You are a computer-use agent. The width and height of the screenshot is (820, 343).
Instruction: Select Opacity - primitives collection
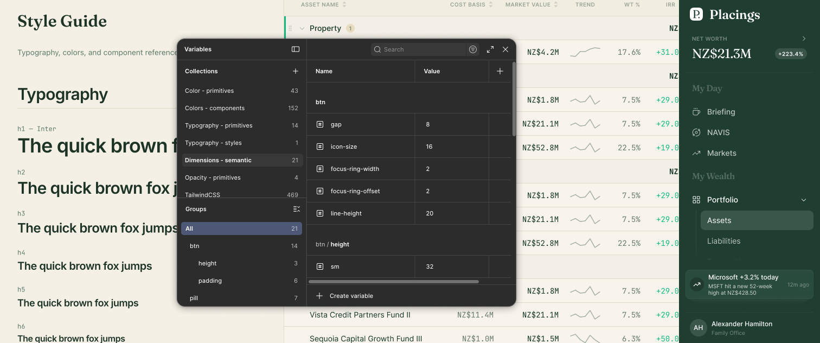(242, 177)
